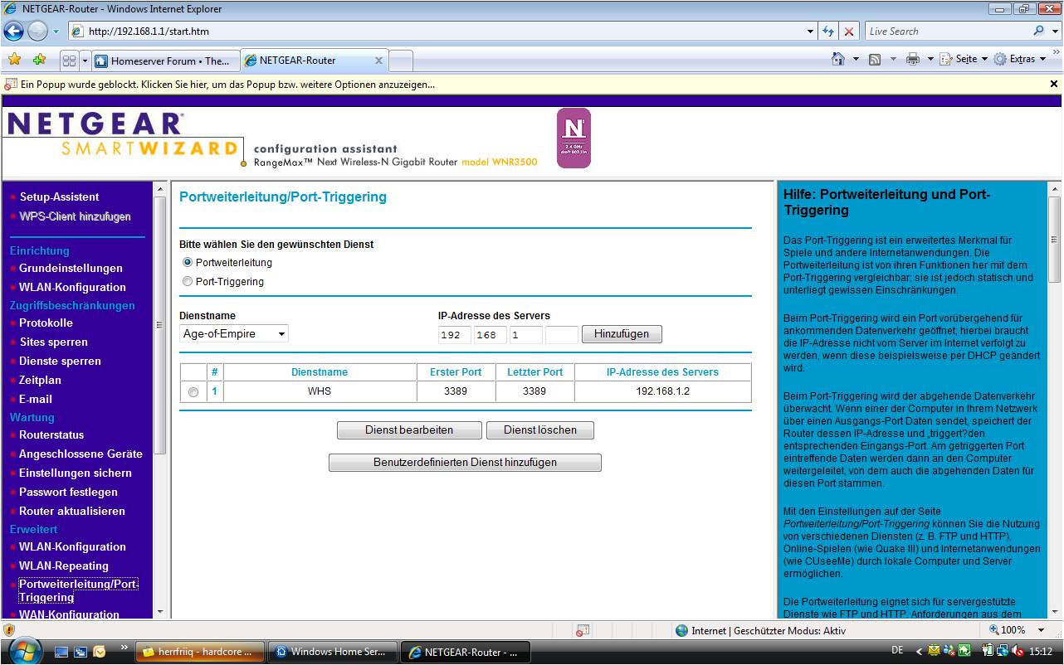Click the popup blocked information bar

(x=532, y=84)
